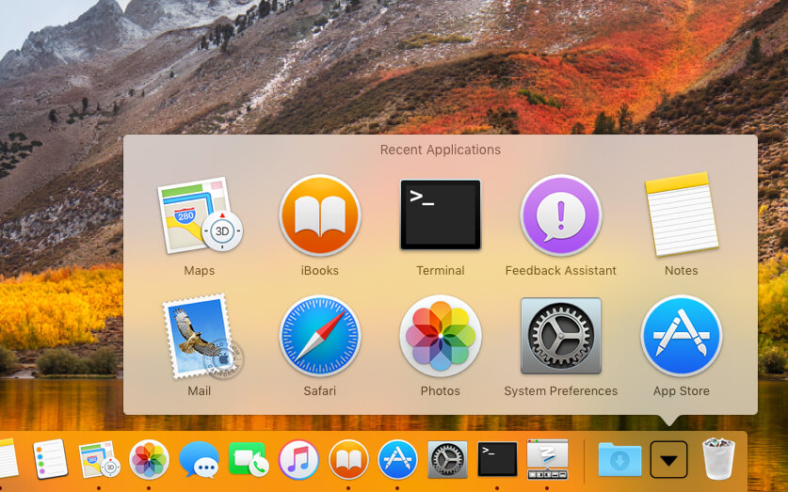Open Photos in the Recent Applications grid
This screenshot has width=788, height=492.
441,337
